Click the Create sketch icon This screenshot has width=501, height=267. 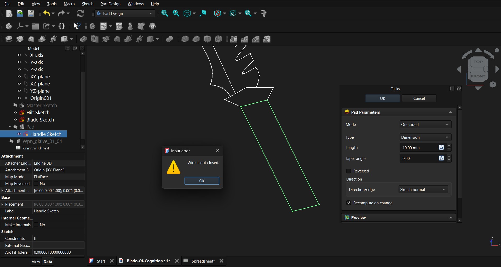click(x=104, y=26)
